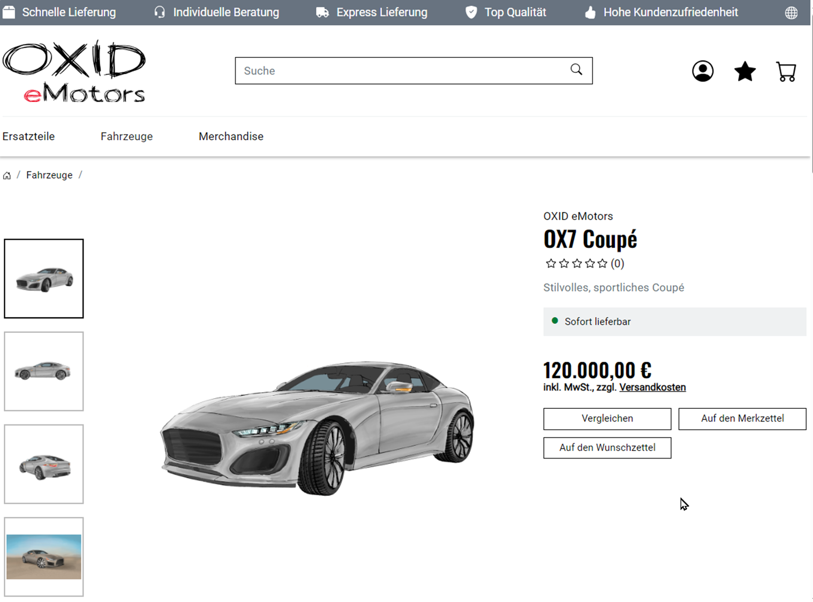Screen dimensions: 813x602
Task: Open the Versandkosten link
Action: [652, 387]
